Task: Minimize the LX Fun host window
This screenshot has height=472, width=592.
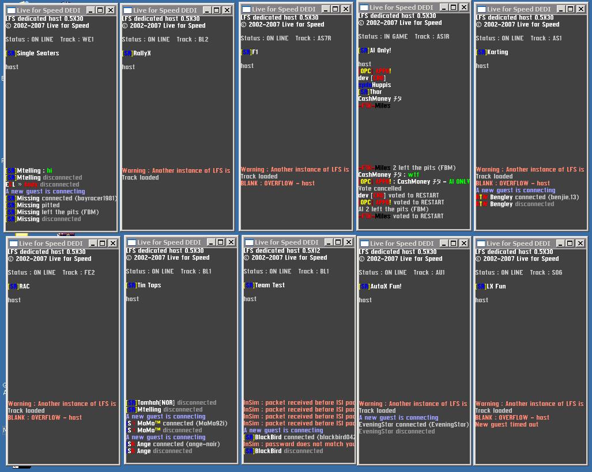Action: (x=560, y=243)
